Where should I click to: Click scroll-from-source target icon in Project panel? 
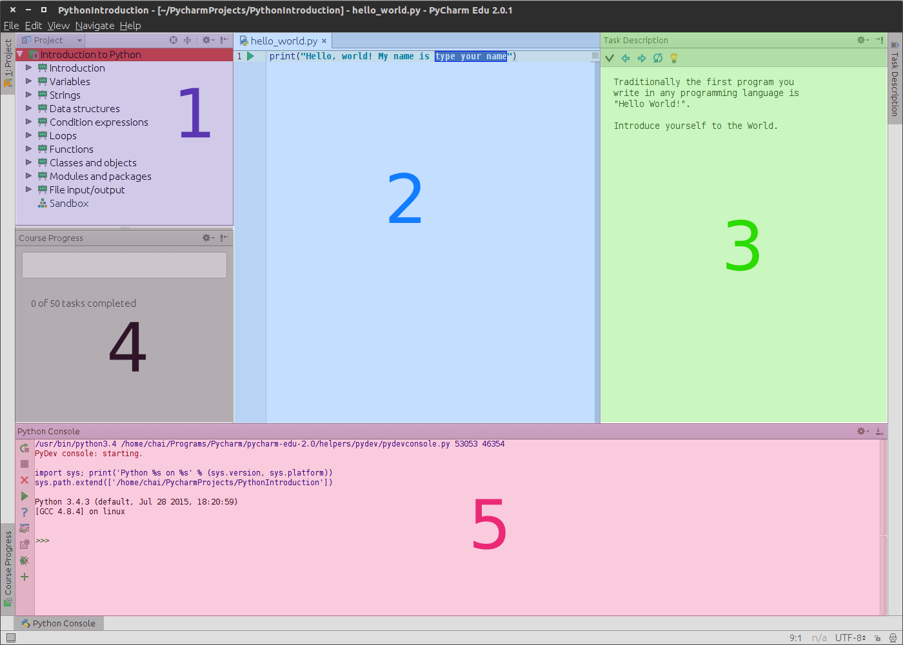tap(174, 40)
